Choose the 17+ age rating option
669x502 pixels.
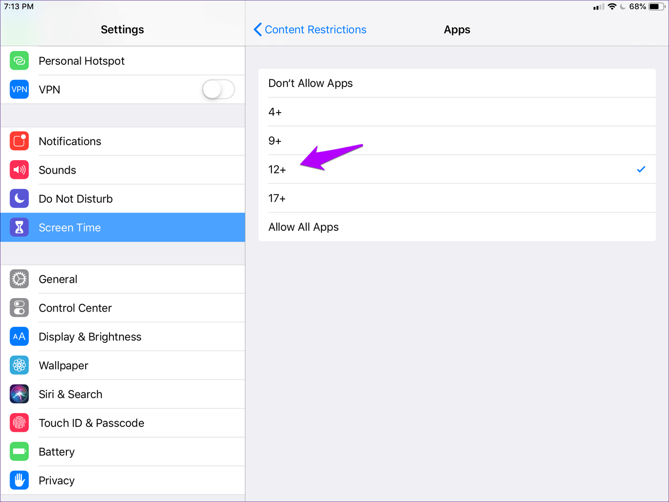click(x=457, y=198)
